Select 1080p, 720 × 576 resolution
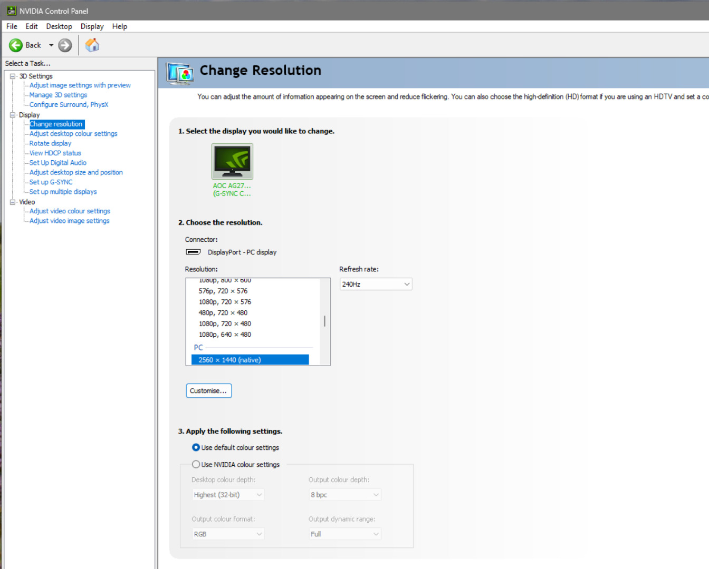 (225, 302)
